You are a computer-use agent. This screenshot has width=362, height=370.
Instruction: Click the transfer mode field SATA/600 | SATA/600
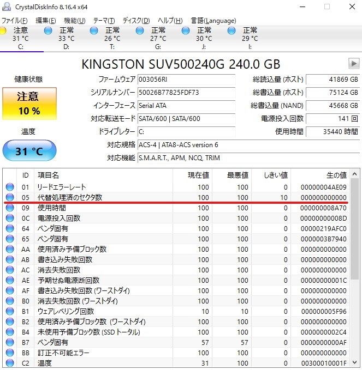coord(187,118)
